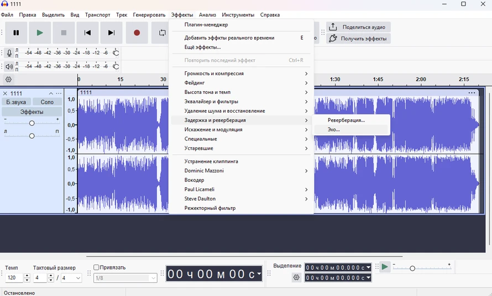The height and width of the screenshot is (296, 492).
Task: Click the Stop playback button
Action: (64, 33)
